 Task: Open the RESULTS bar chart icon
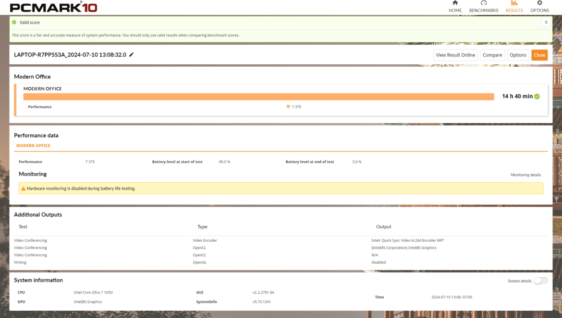pyautogui.click(x=514, y=3)
